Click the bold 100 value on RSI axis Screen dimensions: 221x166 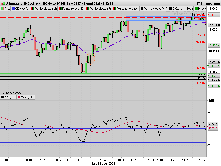(211, 101)
